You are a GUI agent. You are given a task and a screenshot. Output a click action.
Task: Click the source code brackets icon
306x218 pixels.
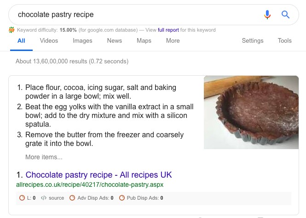[x=44, y=198]
